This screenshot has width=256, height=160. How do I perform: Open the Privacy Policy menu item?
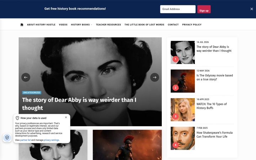click(x=192, y=25)
